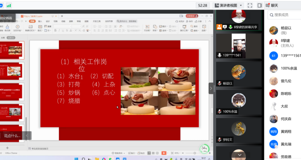
Task: Click the add new slide plus icon
Action: pyautogui.click(x=7, y=148)
